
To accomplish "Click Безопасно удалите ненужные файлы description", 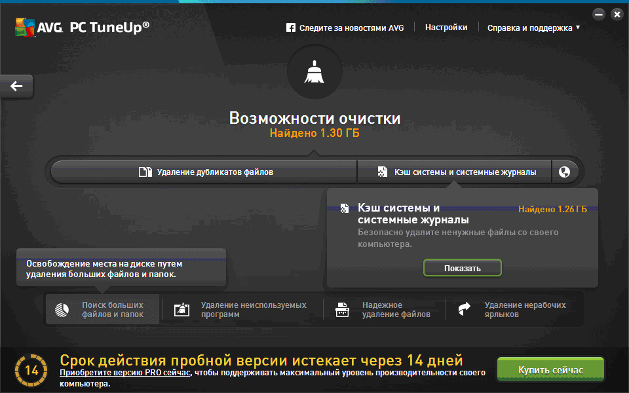I will [458, 238].
